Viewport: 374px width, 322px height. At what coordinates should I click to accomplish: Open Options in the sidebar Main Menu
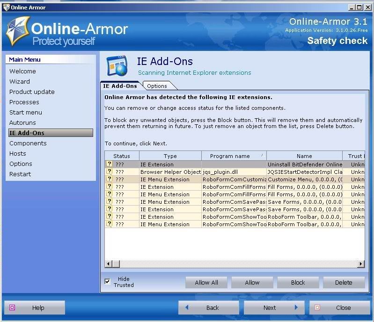coord(21,164)
